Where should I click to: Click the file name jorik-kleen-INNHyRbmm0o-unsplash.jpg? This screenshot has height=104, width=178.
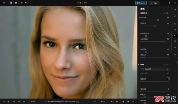(62, 101)
